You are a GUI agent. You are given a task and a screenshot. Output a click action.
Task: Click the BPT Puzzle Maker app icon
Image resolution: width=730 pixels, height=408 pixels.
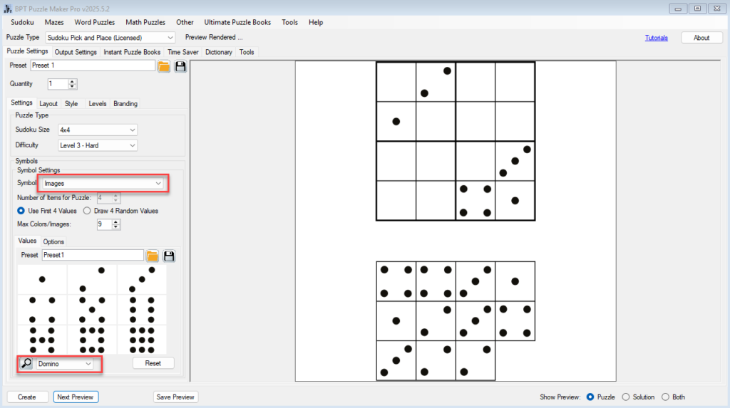[7, 8]
